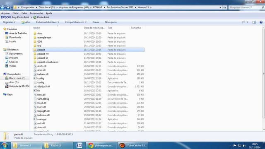
Task: Open the Documentos library
Action: (x=16, y=54)
